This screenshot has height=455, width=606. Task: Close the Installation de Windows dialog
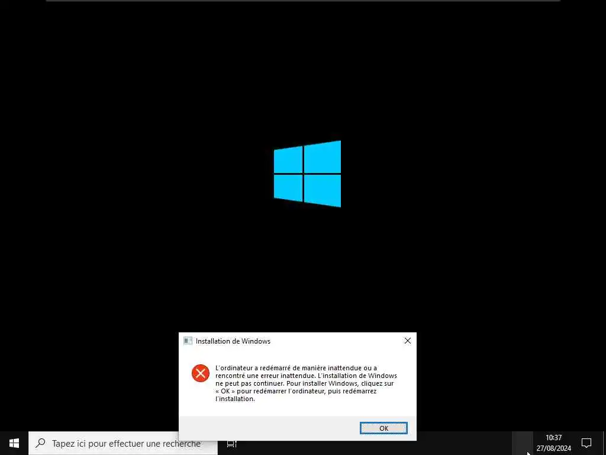coord(407,341)
